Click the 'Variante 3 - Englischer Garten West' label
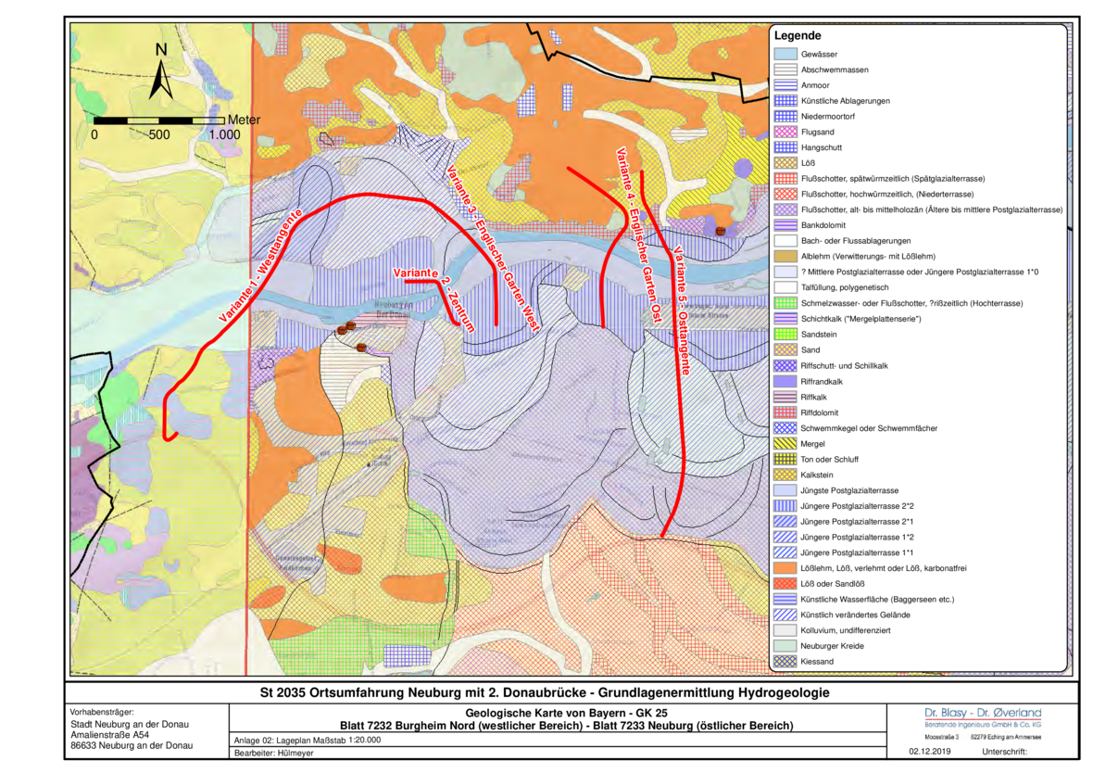 click(x=492, y=249)
